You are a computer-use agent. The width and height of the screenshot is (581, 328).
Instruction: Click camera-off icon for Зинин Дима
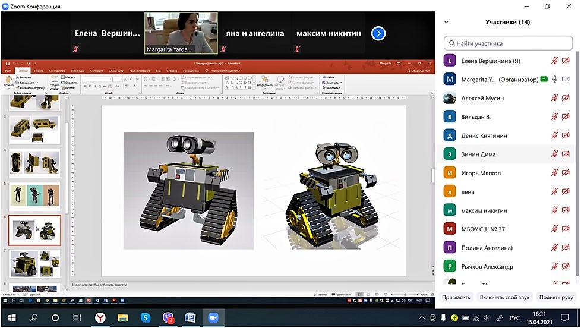tap(566, 154)
